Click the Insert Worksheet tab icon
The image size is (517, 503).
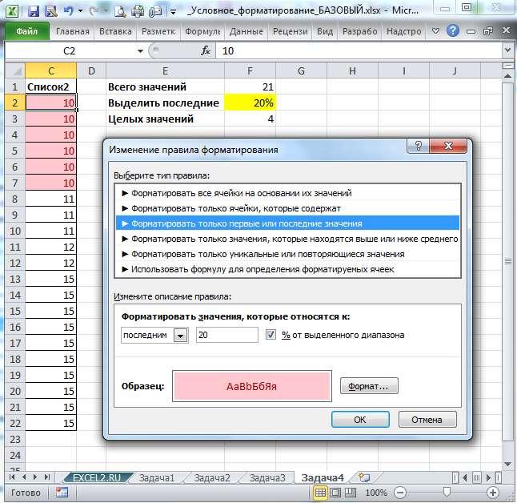point(364,477)
